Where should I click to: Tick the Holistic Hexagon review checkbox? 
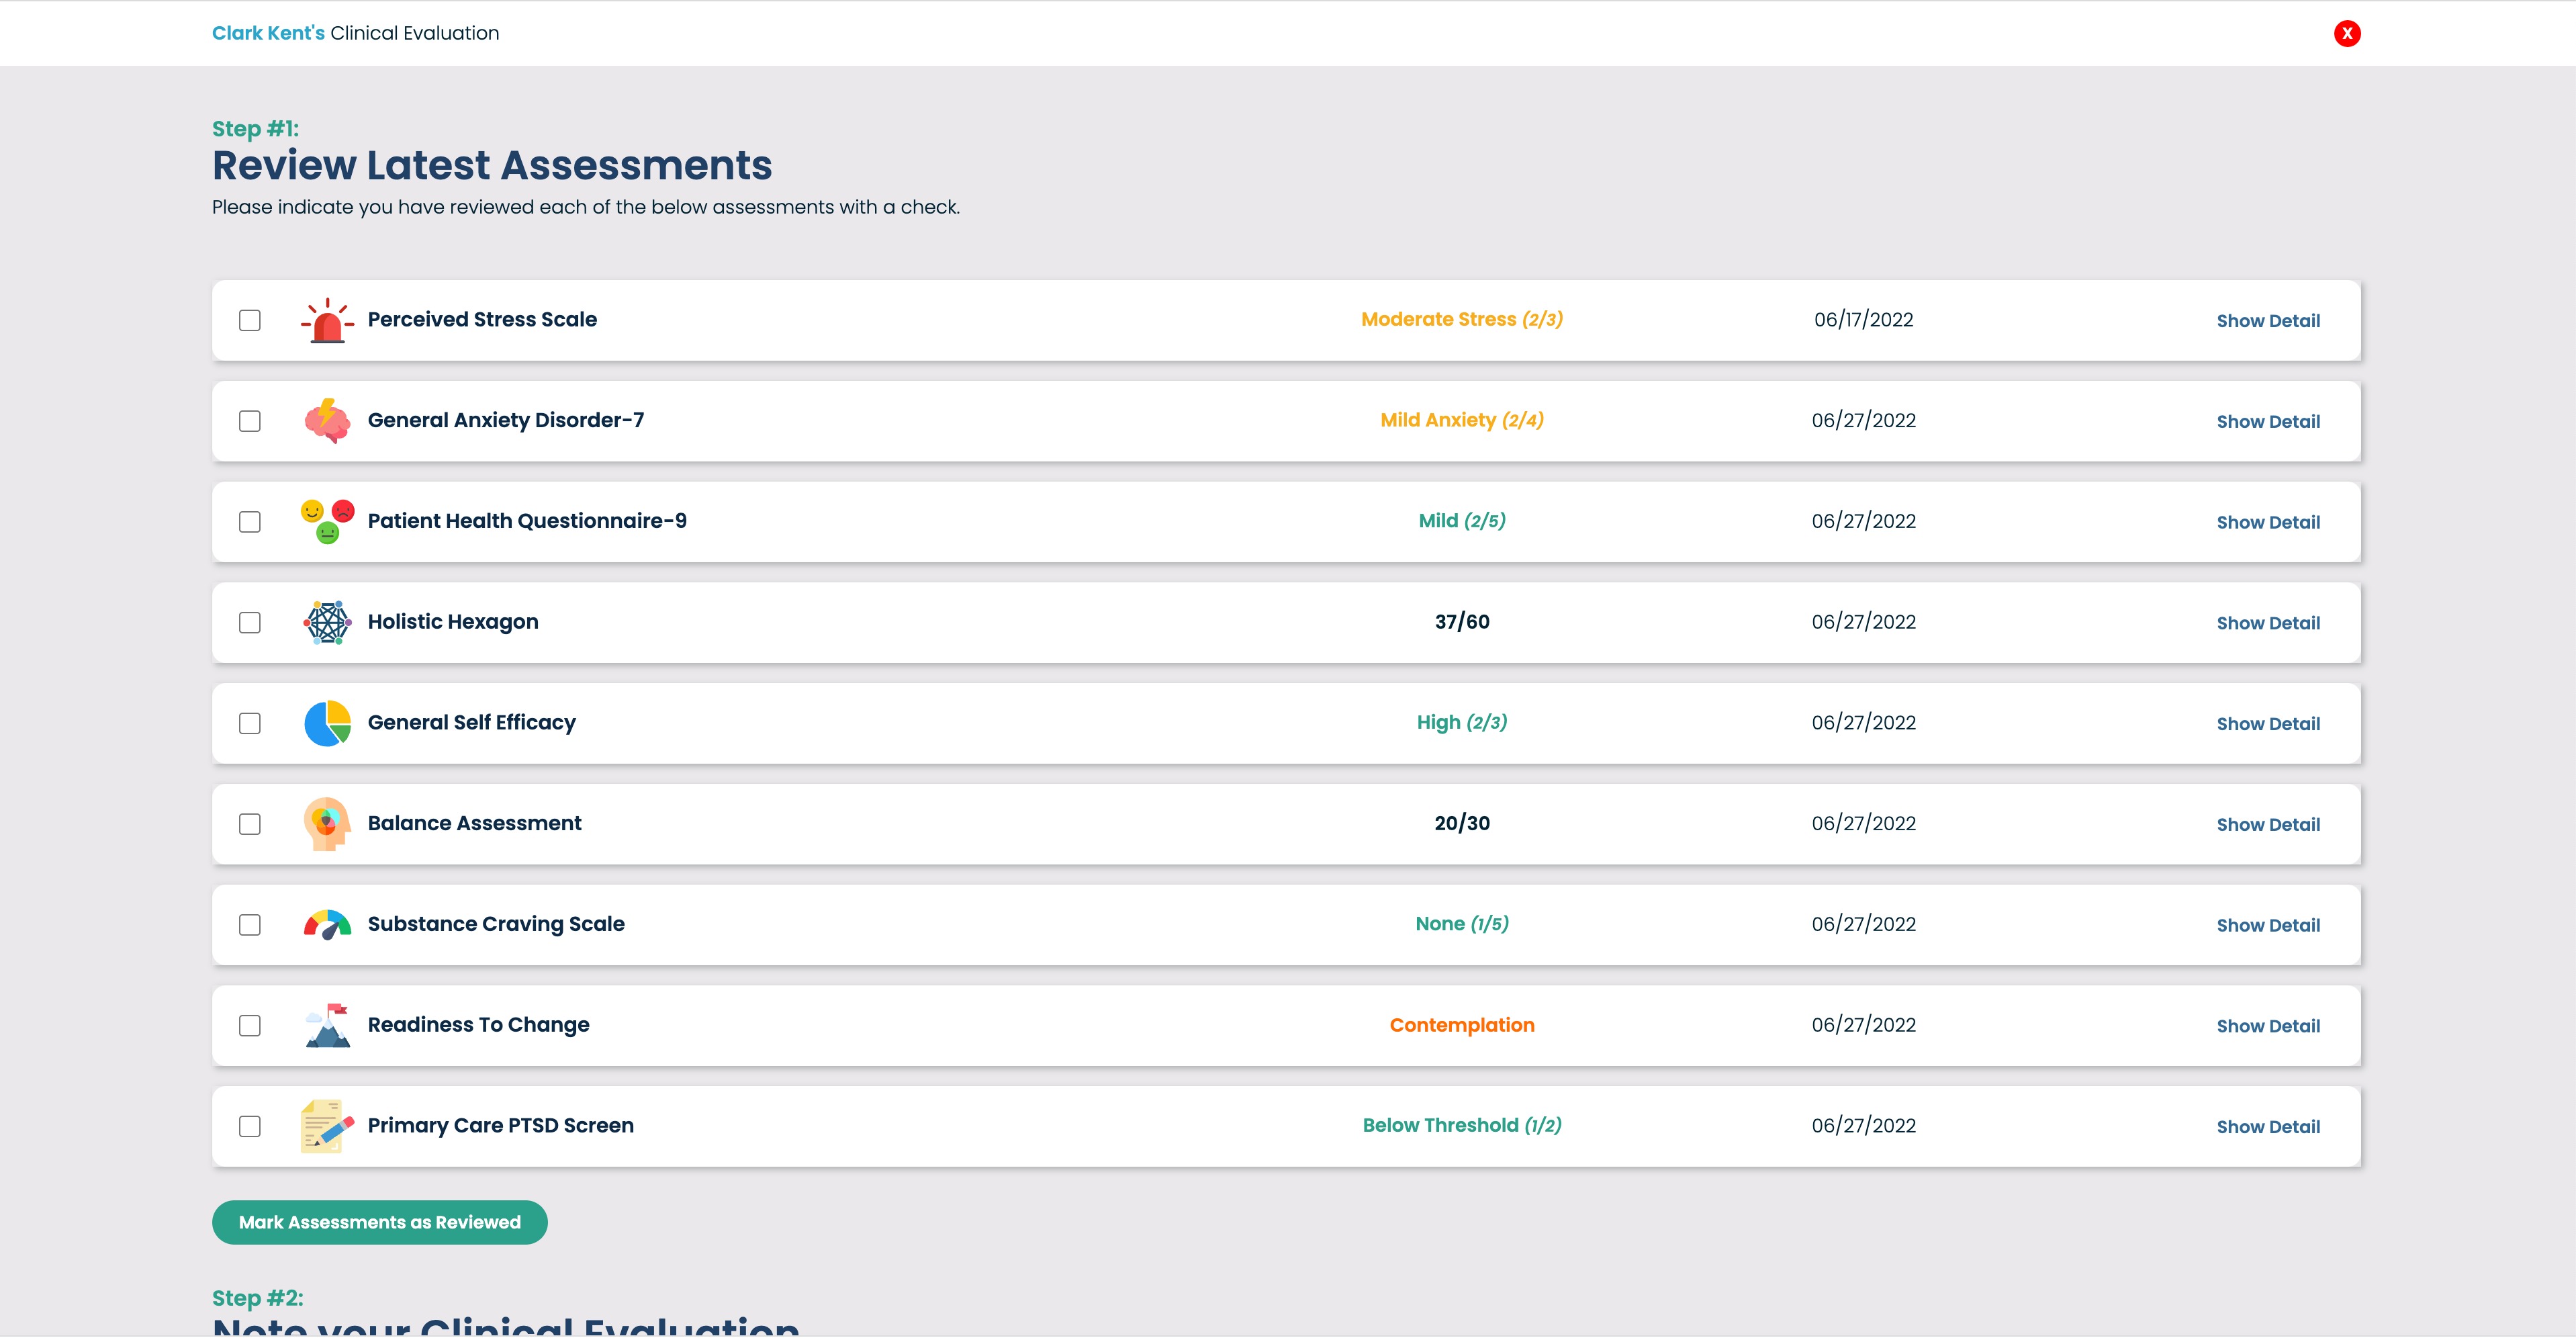[250, 623]
